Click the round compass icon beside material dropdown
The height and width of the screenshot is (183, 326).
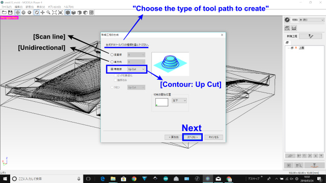[287, 20]
